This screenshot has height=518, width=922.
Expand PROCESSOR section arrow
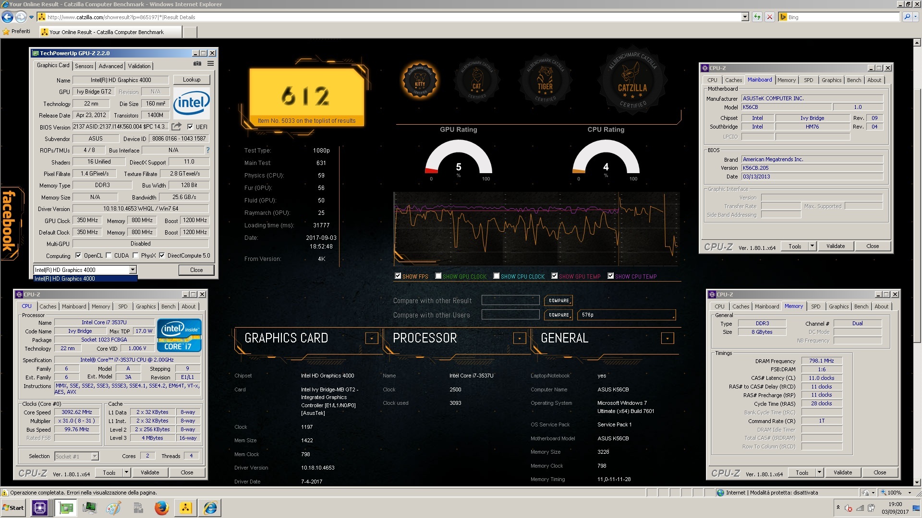(520, 338)
